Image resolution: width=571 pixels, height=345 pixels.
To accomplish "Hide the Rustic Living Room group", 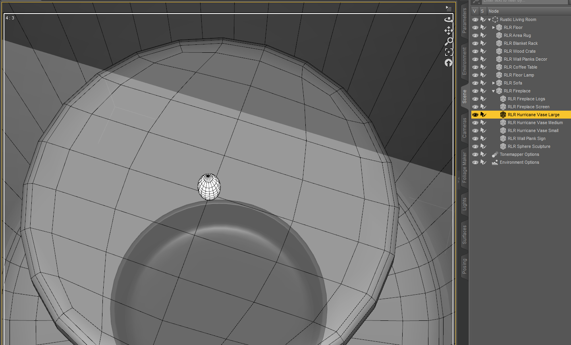I will [475, 19].
